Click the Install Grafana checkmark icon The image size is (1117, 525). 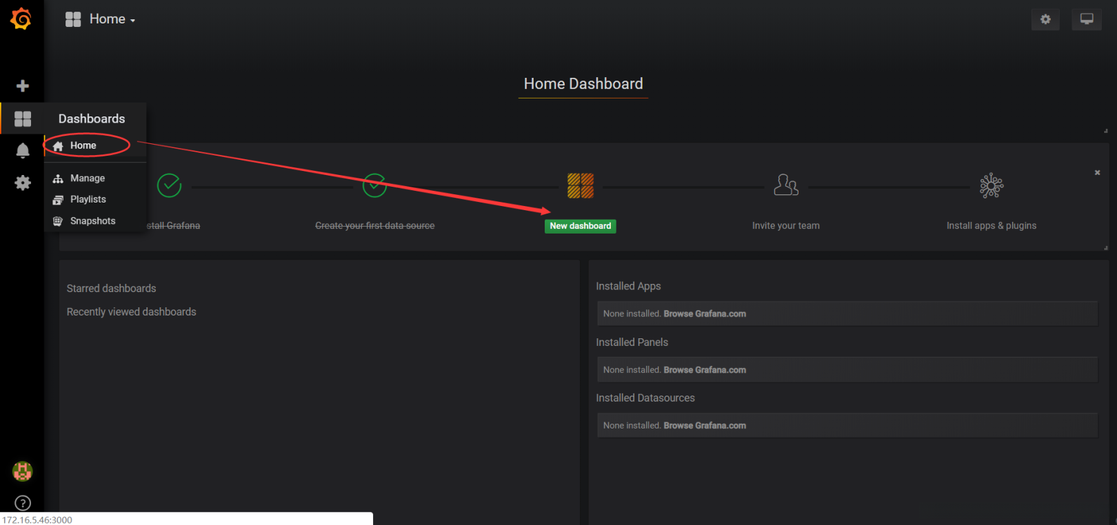169,185
